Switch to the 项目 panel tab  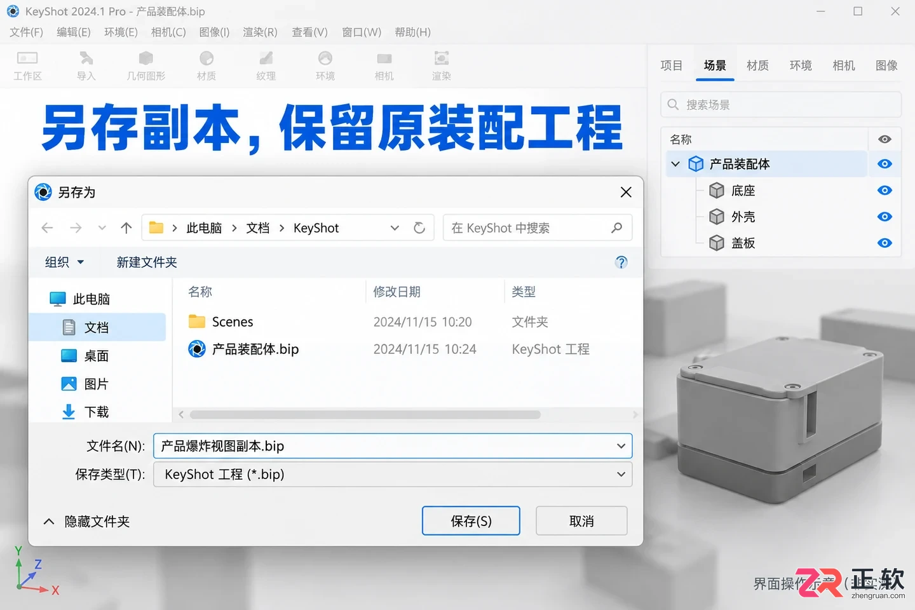coord(671,65)
